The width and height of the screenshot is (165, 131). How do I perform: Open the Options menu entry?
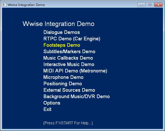coord(52,103)
